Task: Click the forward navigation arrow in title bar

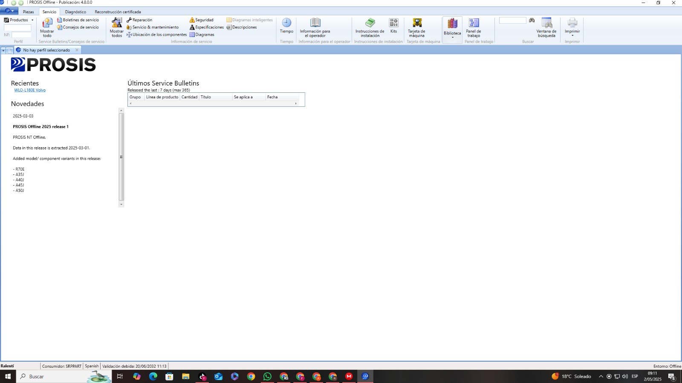Action: (x=21, y=3)
